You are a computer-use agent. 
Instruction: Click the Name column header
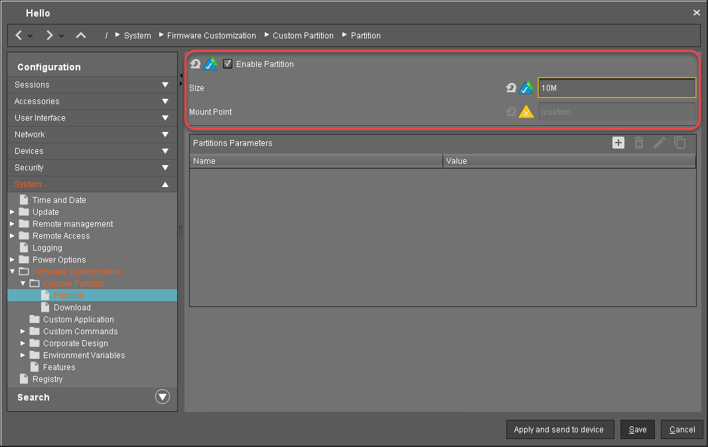316,161
